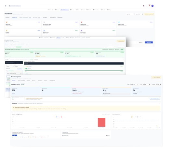Click the red bar in monthly waste chart
Viewport: 172px width, 153px height.
(101, 122)
